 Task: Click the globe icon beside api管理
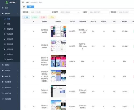coord(3,76)
